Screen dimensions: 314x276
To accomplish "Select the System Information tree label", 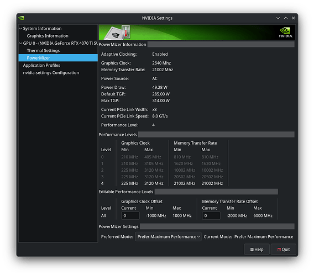I will [42, 29].
